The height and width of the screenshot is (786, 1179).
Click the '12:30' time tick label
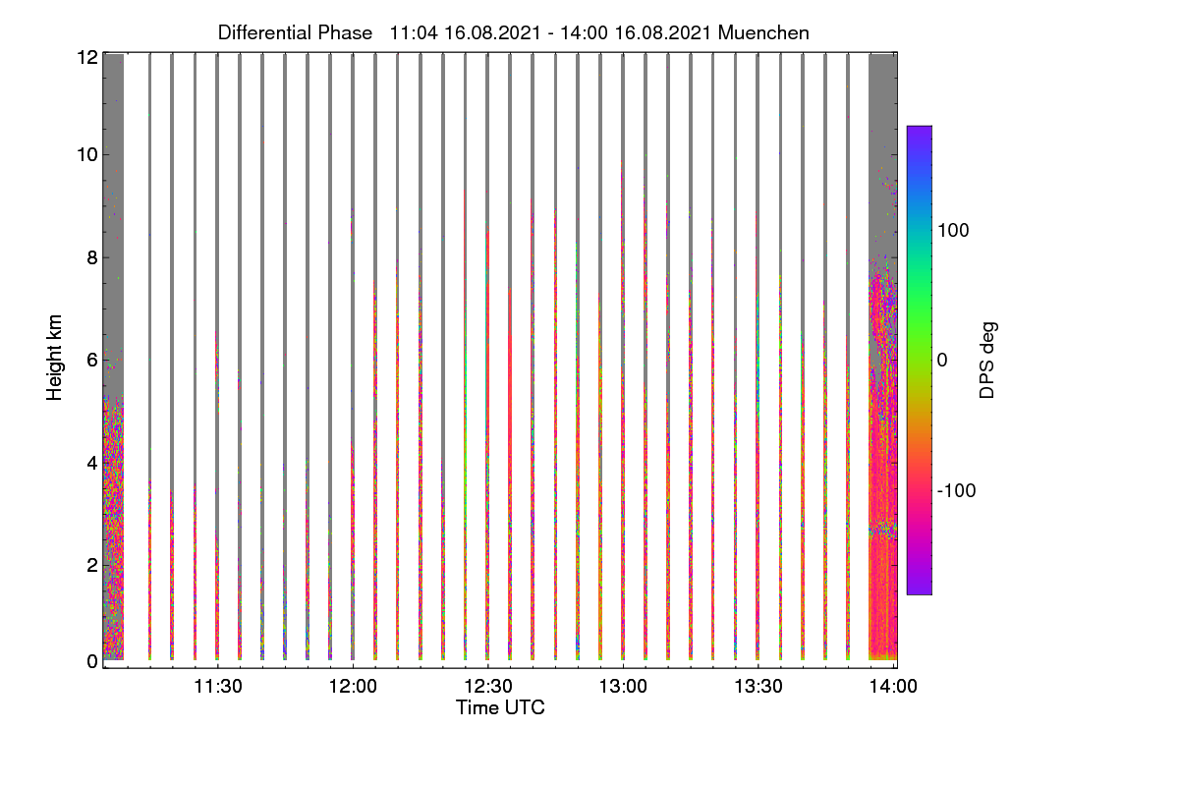[x=487, y=687]
